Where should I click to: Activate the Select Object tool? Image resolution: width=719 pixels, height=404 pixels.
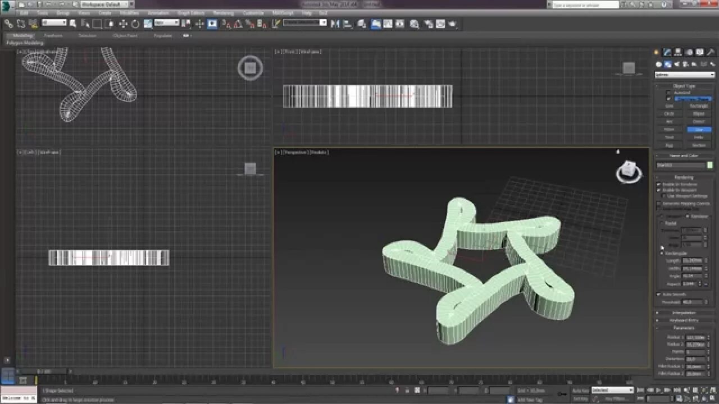point(72,24)
